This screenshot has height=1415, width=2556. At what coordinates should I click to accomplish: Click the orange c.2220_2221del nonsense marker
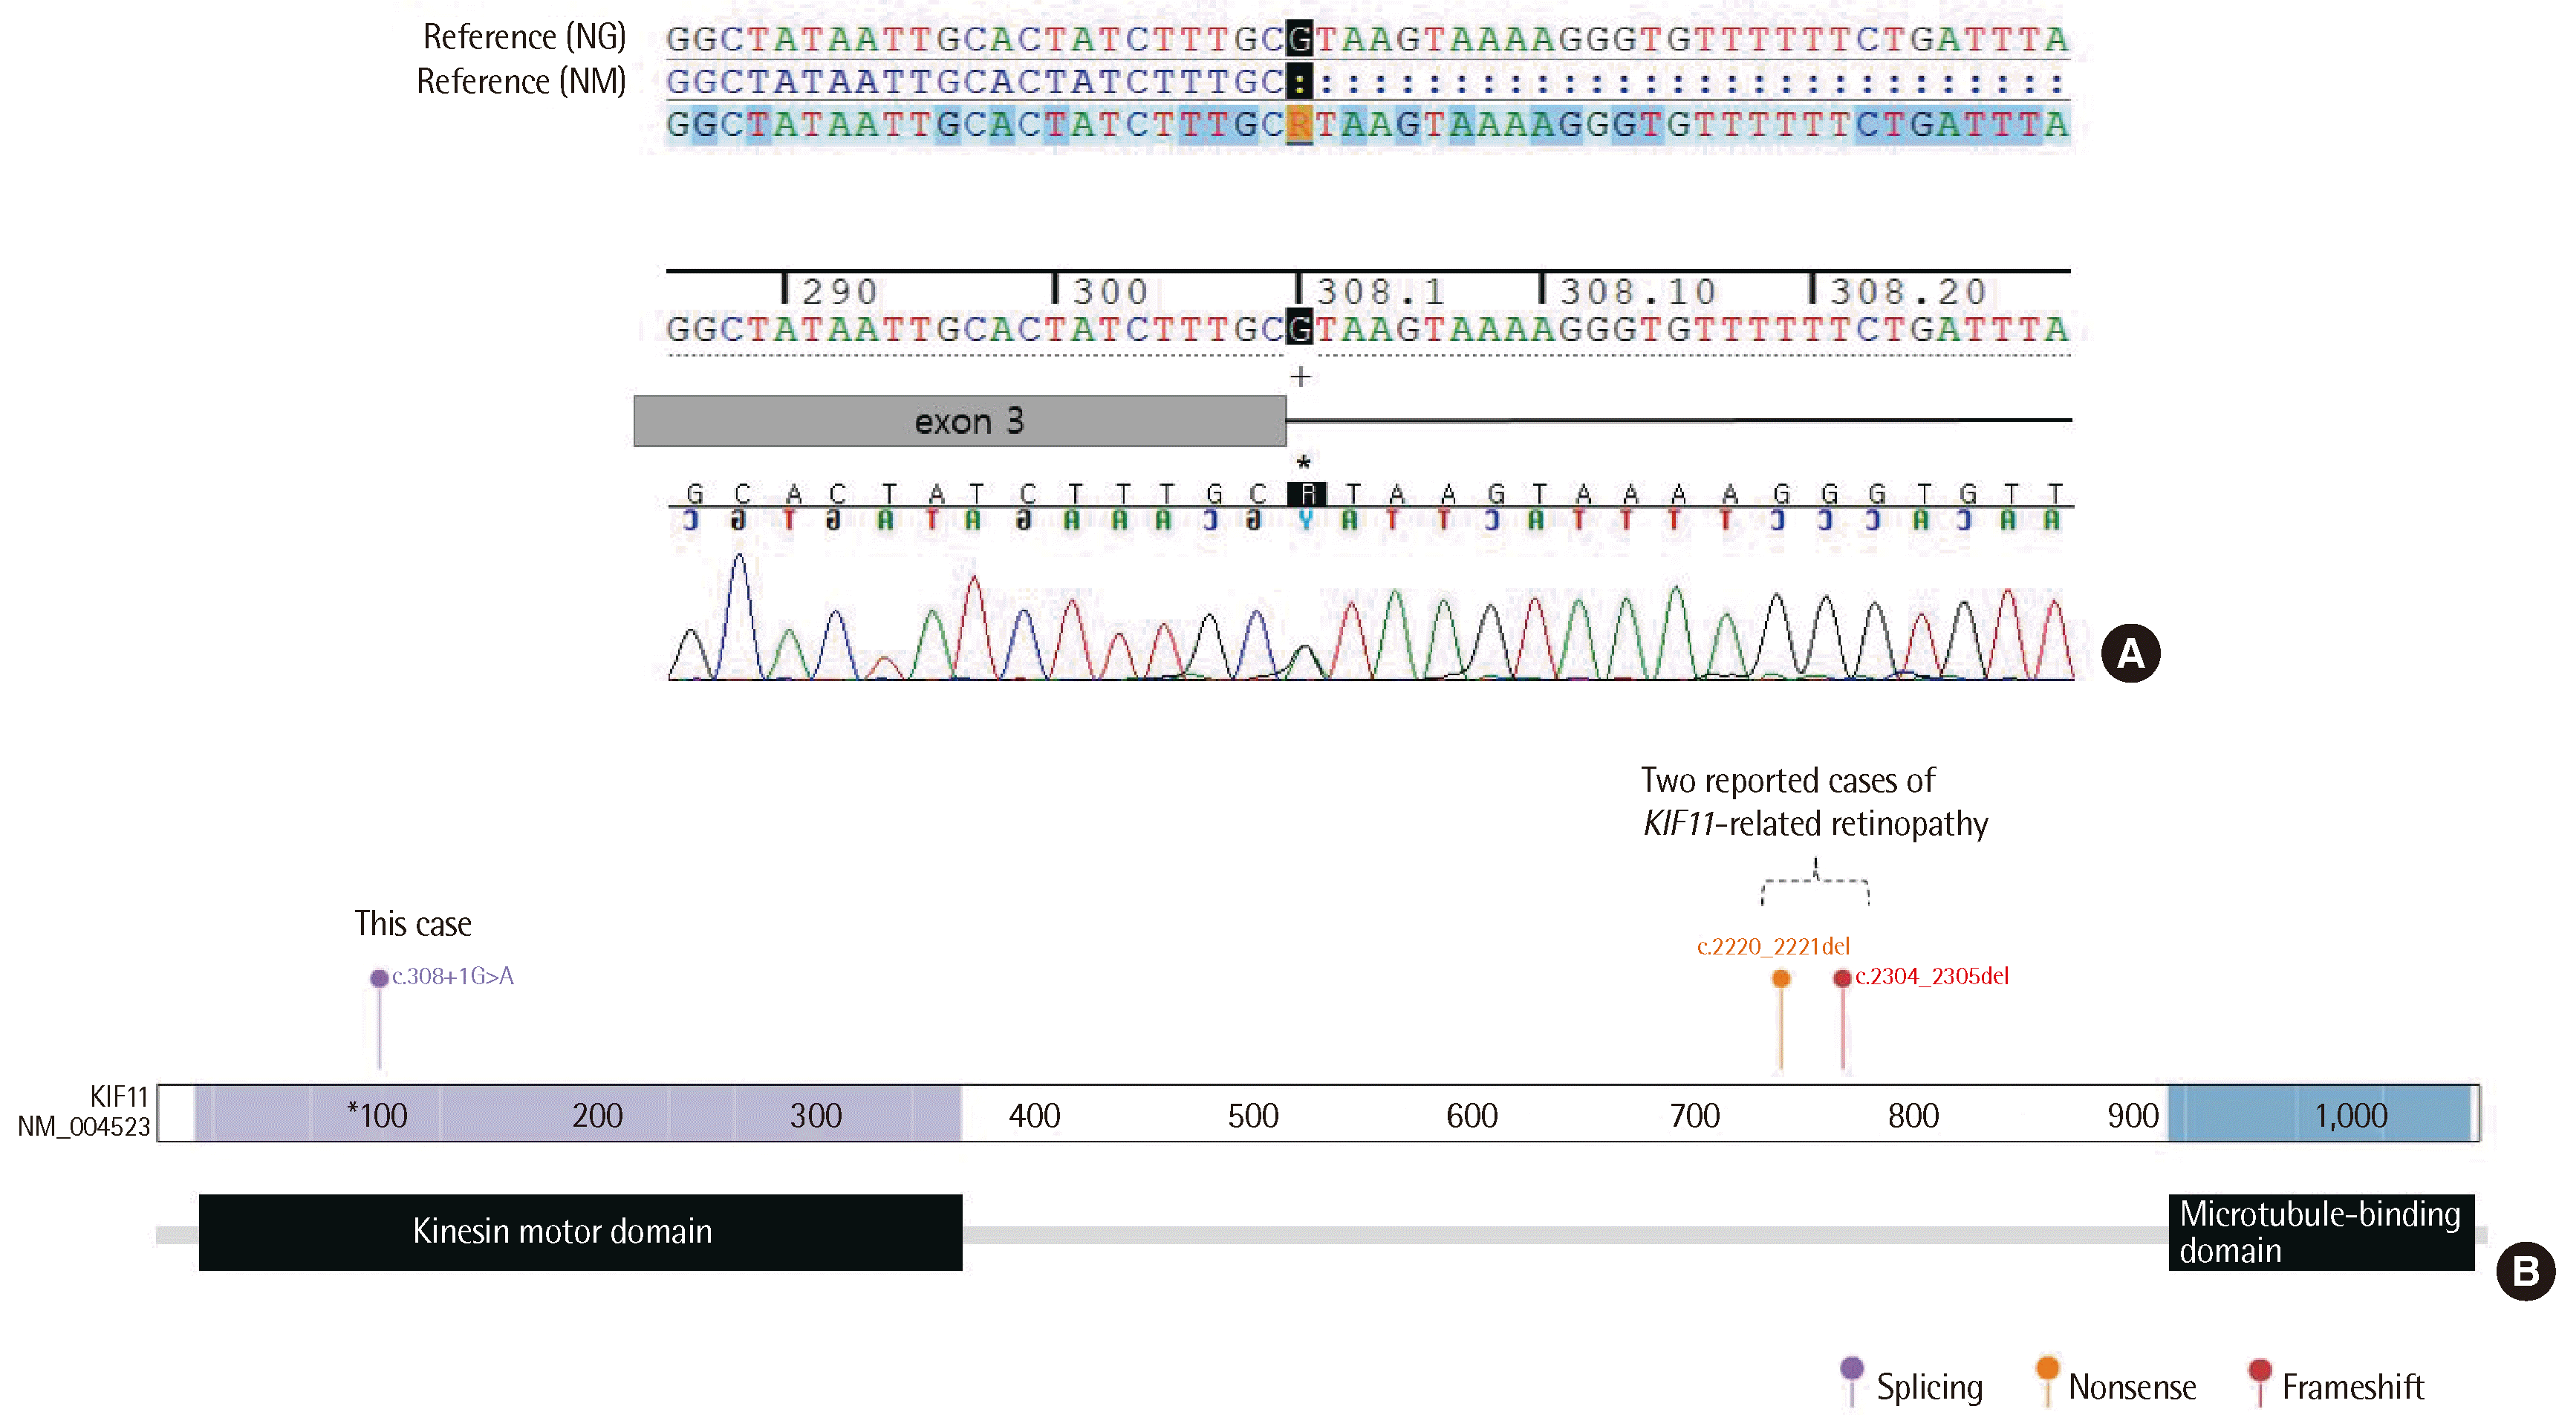click(1781, 978)
